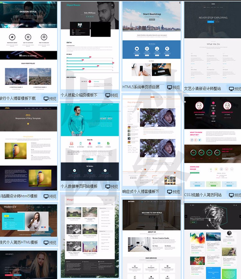Select the black-and-white portrait portfolio thumbnail
Screen dimensions: 241x279
pyautogui.click(x=213, y=241)
